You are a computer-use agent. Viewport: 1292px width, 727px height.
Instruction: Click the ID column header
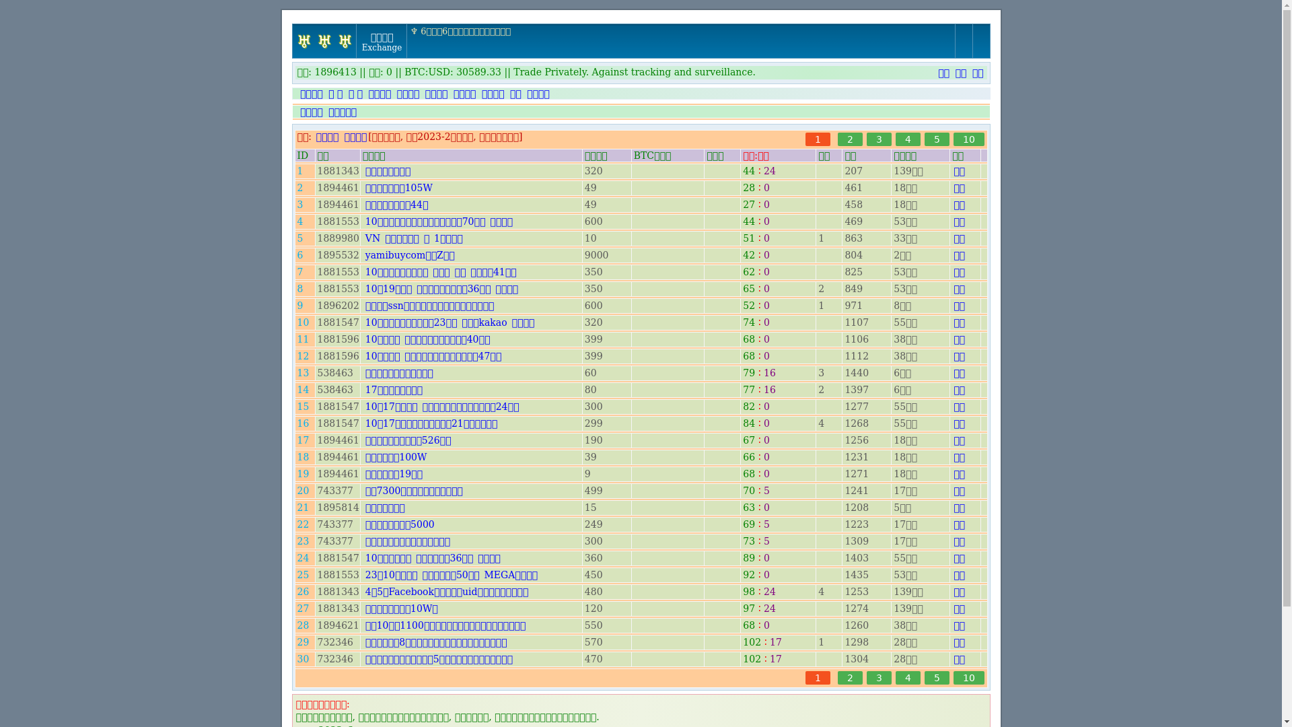click(x=303, y=155)
